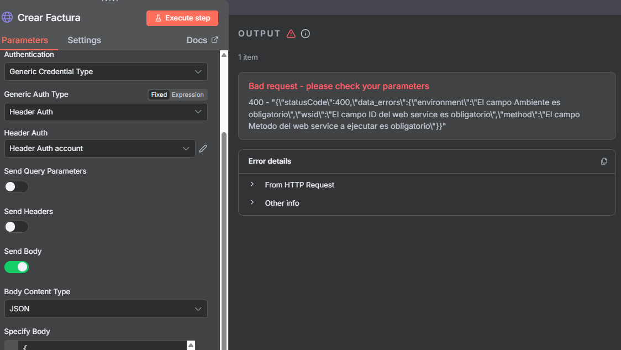Disable the Send Body toggle
The width and height of the screenshot is (621, 350).
click(16, 267)
